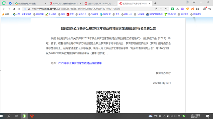The height and width of the screenshot is (119, 213).
Task: Open the 淘宝 bookmark
Action: (x=62, y=14)
